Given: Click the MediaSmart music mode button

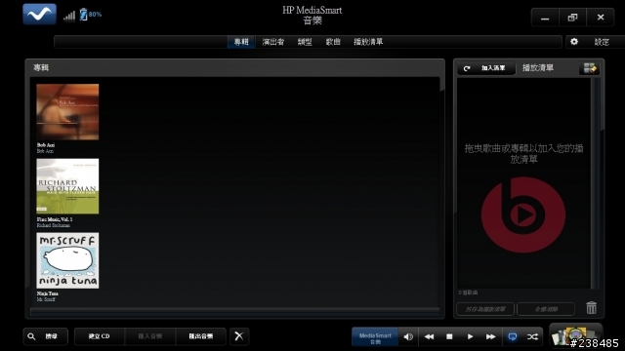Looking at the screenshot, I should pyautogui.click(x=375, y=337).
